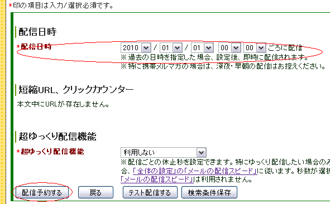
Task: Click the 配信予約する button
Action: [x=42, y=192]
